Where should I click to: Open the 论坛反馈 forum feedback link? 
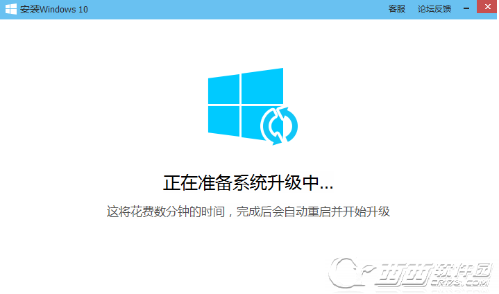[434, 9]
